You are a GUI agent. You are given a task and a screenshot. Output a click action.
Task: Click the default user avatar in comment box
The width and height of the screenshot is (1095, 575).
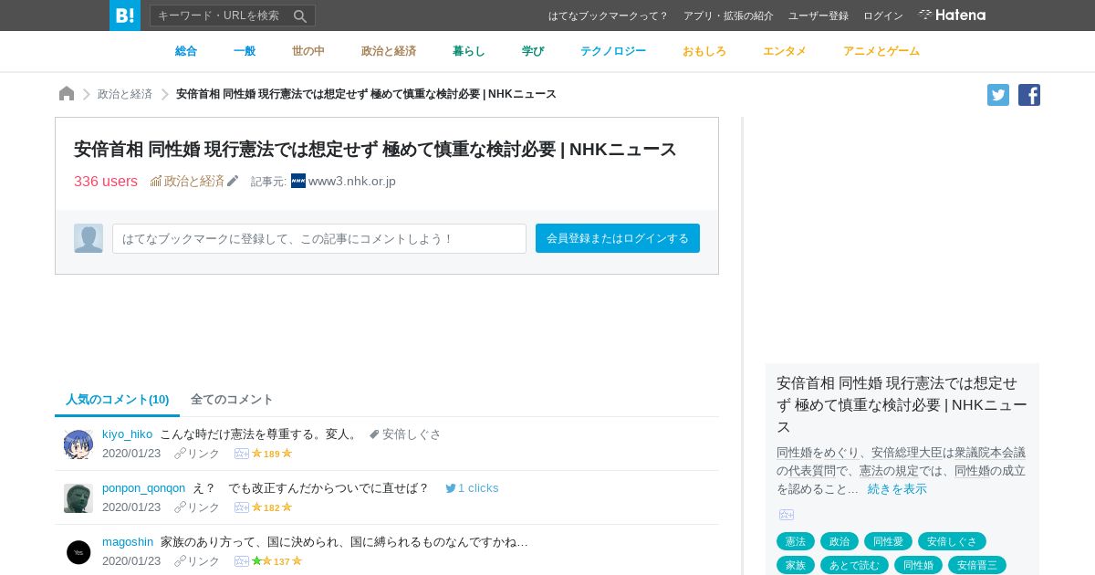click(89, 238)
